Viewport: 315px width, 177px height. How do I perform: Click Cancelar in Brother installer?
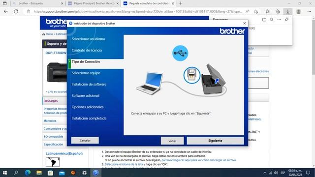[85, 141]
